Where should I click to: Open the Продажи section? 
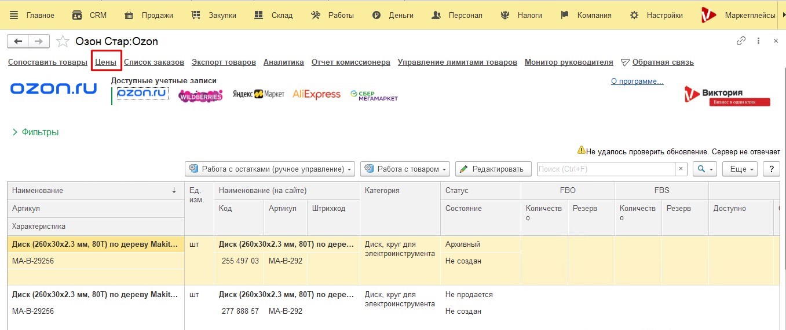tap(149, 15)
